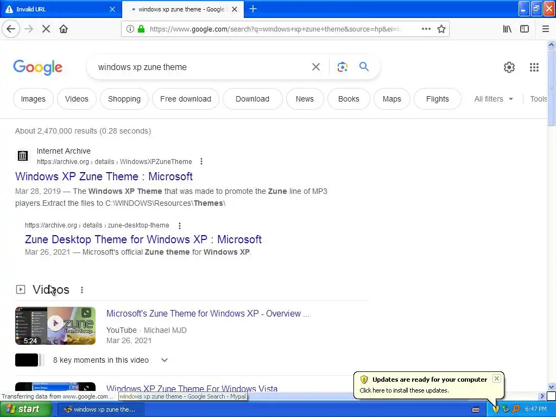Bookmark this page with the star icon
Viewport: 556px width, 417px height.
441,29
